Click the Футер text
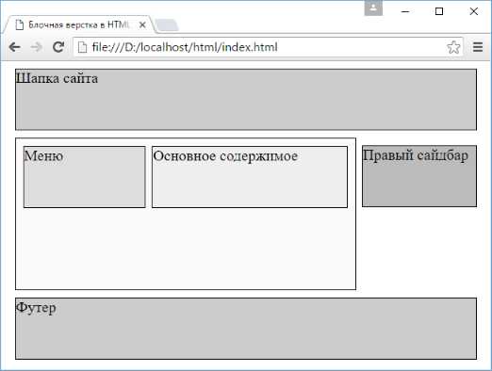This screenshot has width=492, height=371. (x=36, y=308)
